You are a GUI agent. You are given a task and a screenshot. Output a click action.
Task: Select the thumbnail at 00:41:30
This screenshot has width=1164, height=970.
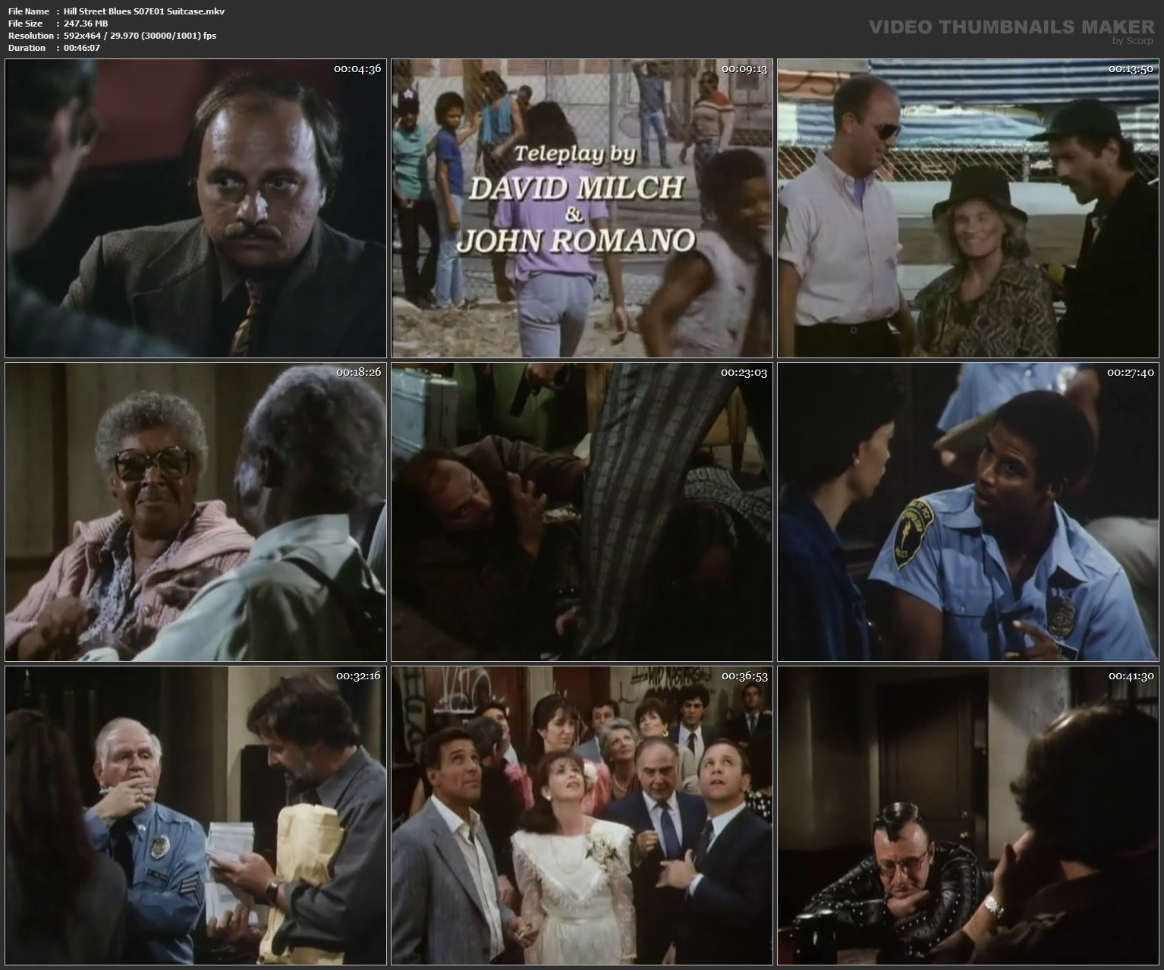point(969,815)
